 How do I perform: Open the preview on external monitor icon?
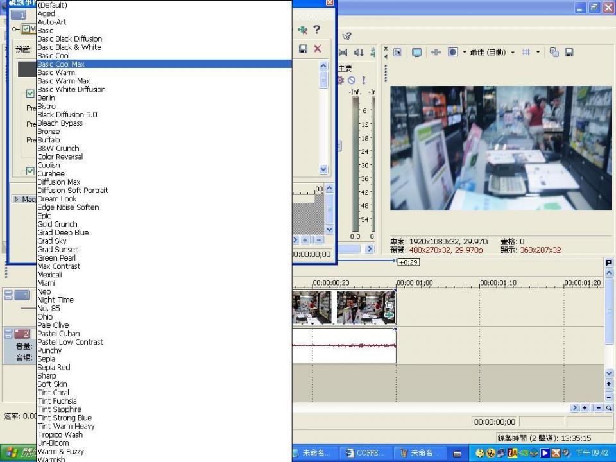pyautogui.click(x=416, y=52)
